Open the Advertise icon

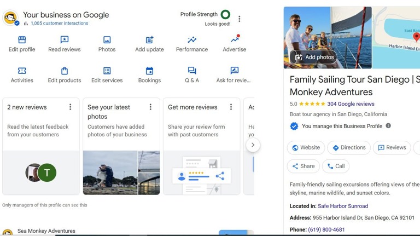coord(235,39)
